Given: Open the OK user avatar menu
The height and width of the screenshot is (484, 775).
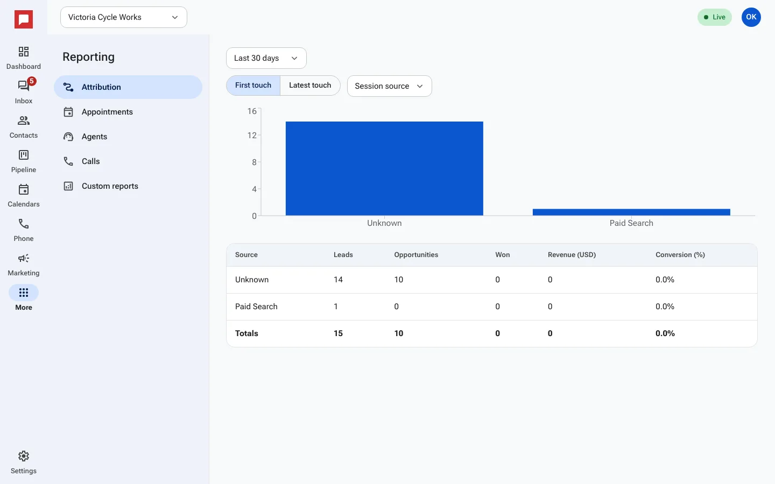Looking at the screenshot, I should (x=751, y=17).
